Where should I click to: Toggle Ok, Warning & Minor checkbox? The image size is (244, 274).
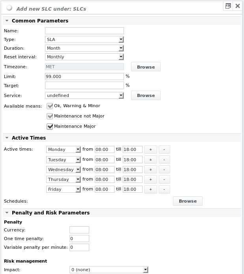click(x=50, y=106)
